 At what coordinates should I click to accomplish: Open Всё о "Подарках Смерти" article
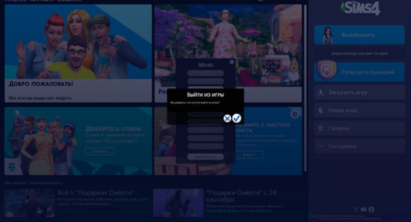click(x=77, y=203)
